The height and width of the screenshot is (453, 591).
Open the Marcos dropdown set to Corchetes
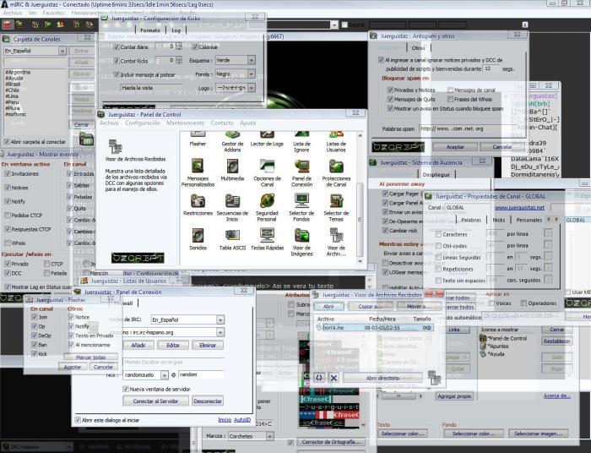pos(251,436)
